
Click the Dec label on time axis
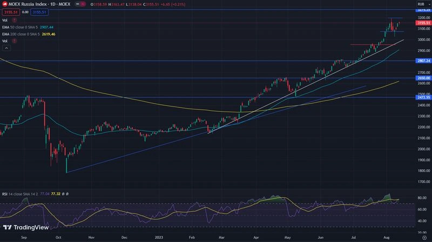click(x=124, y=238)
